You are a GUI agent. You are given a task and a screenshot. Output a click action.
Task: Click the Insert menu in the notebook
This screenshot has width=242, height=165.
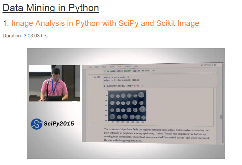(x=112, y=67)
